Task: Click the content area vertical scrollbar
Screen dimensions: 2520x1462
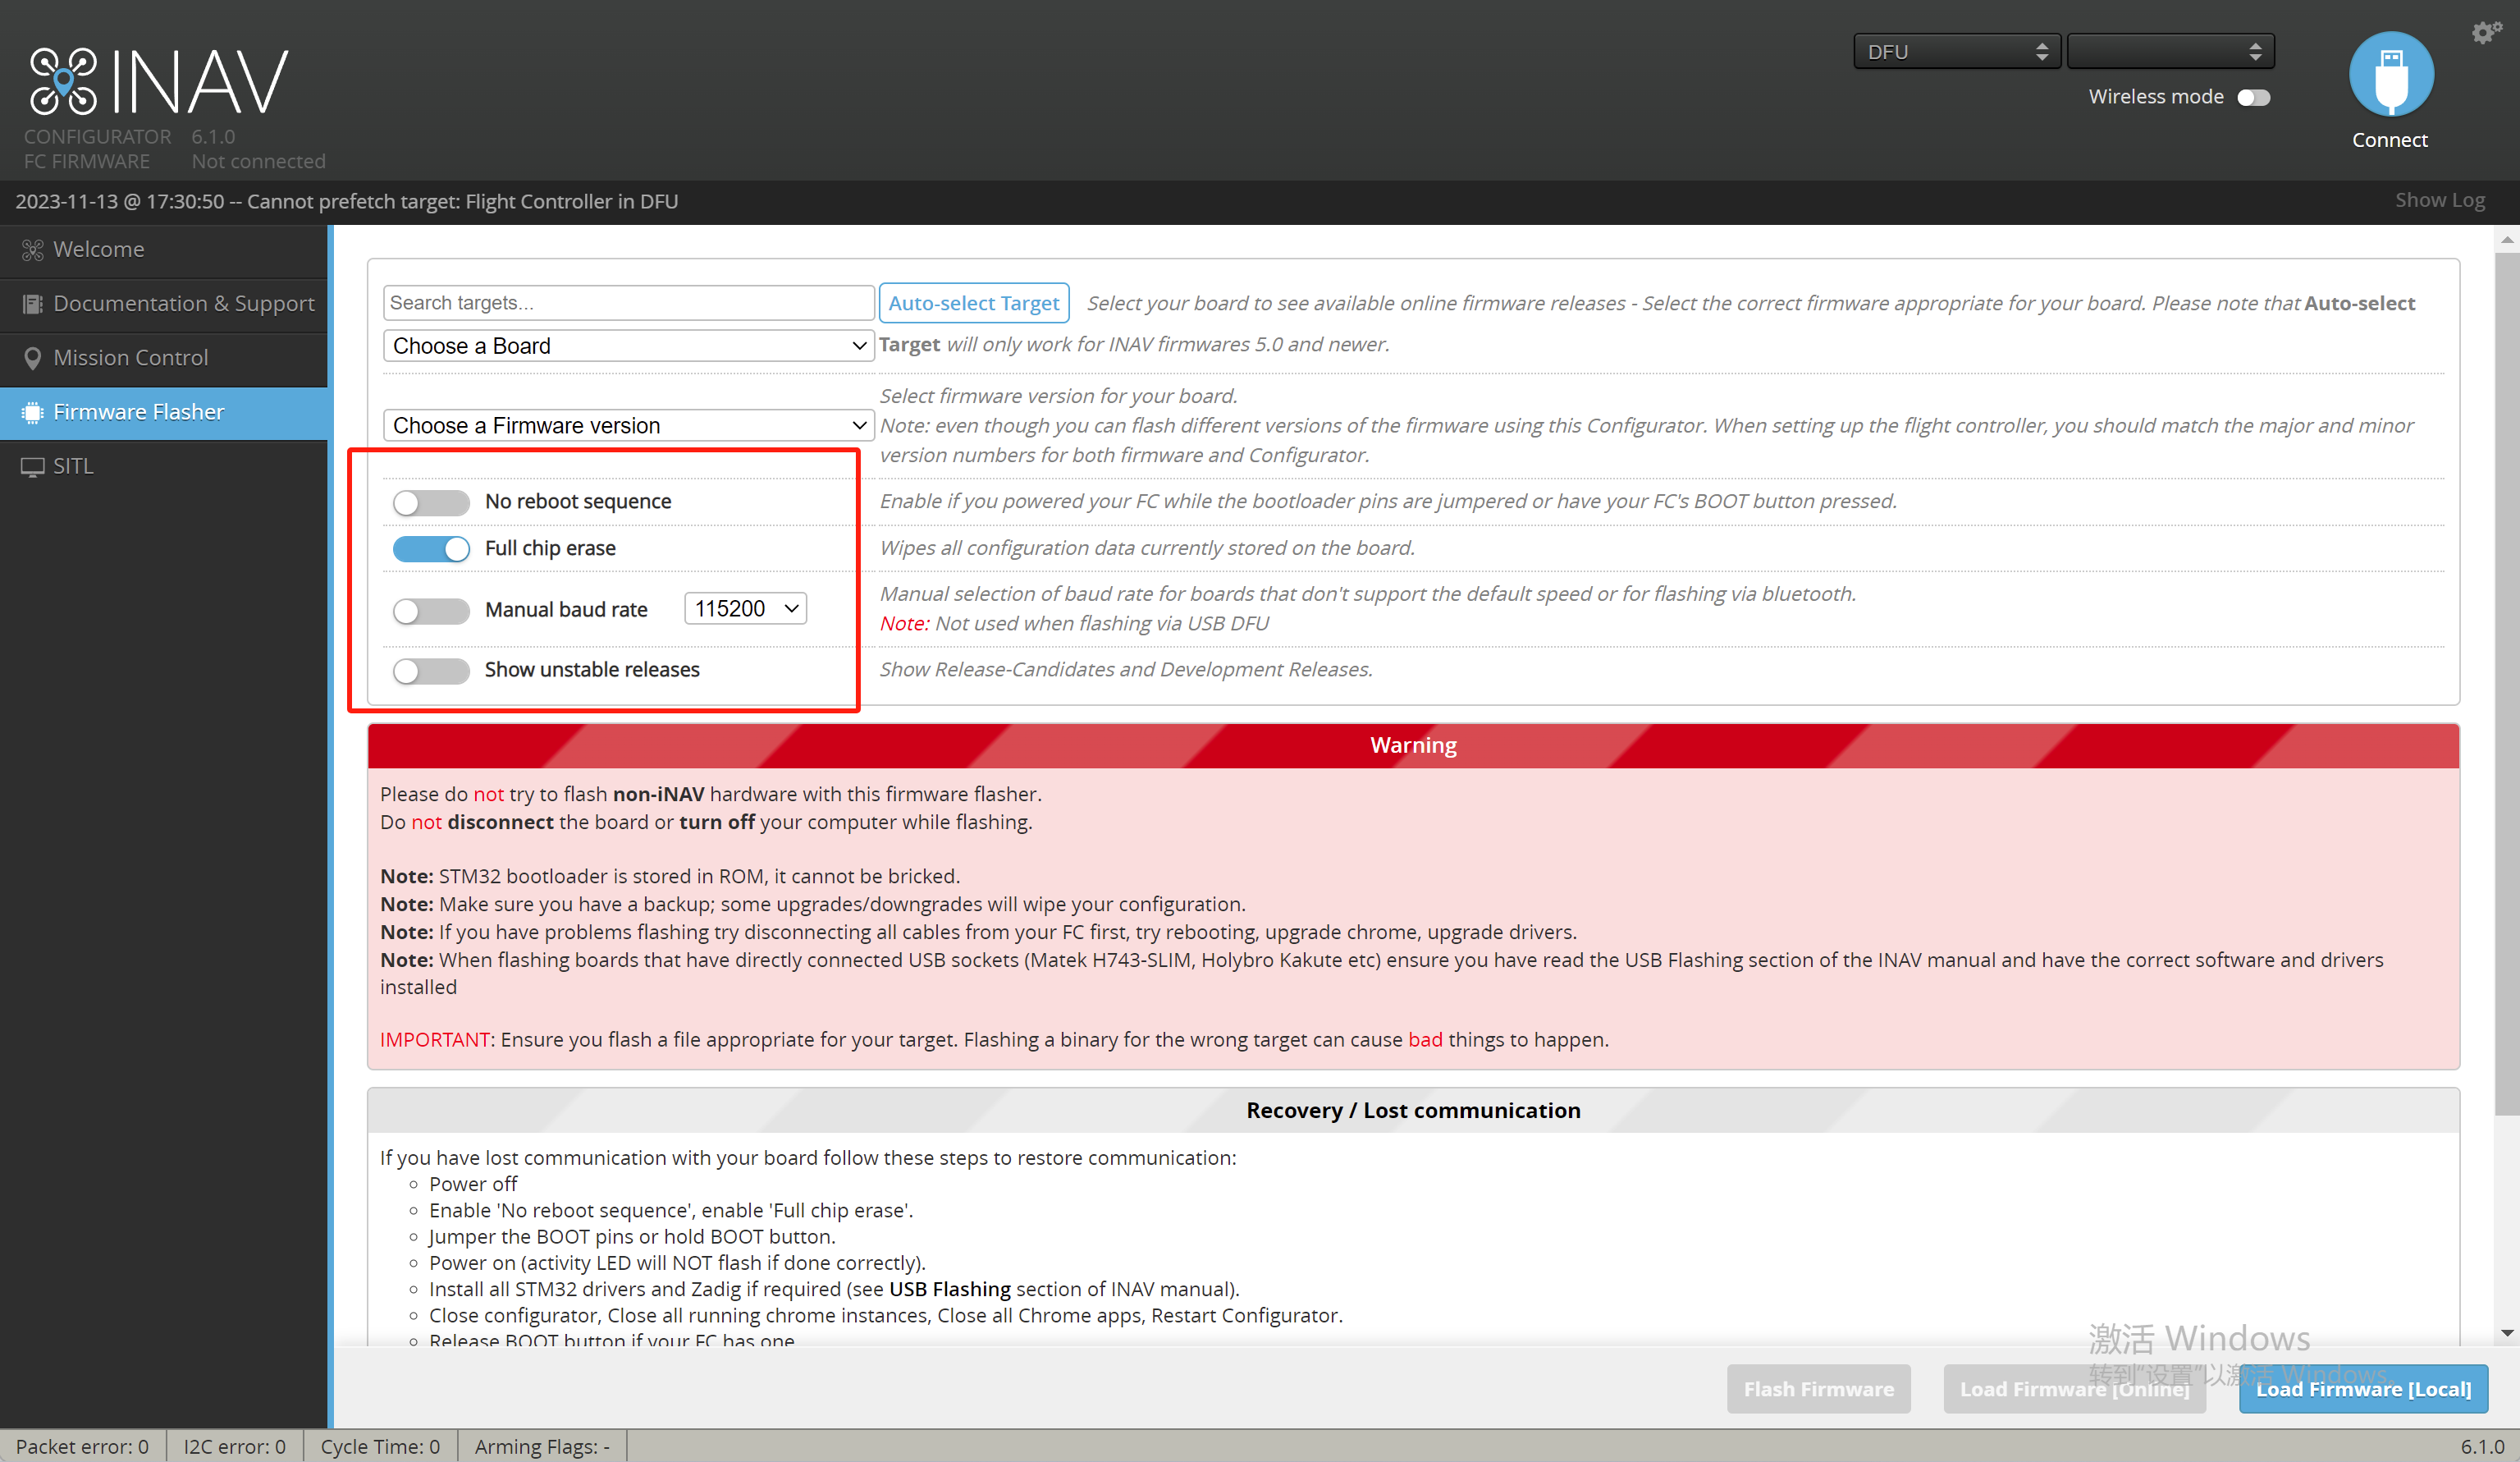Action: tap(2507, 684)
